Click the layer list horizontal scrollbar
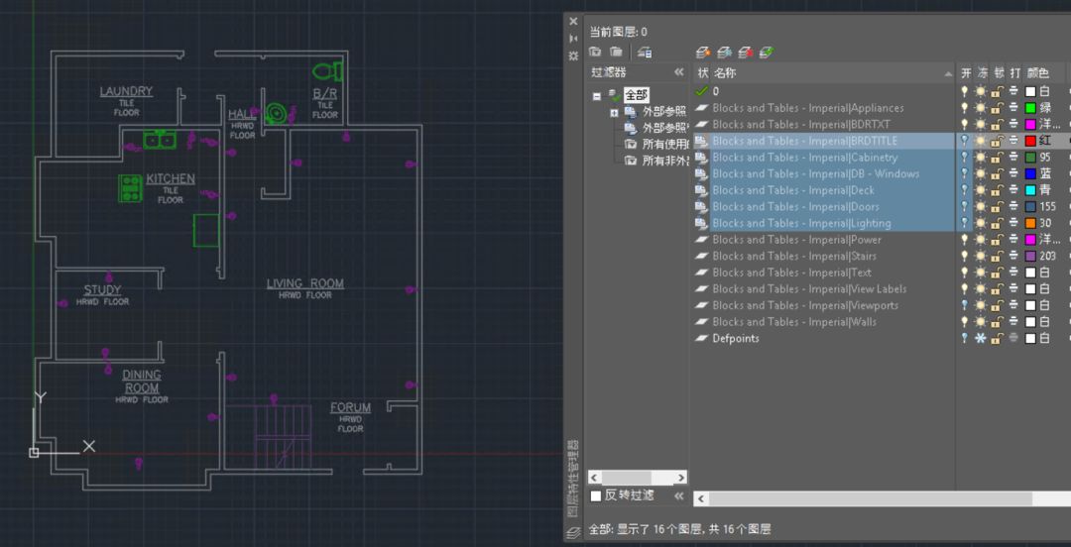 (882, 499)
